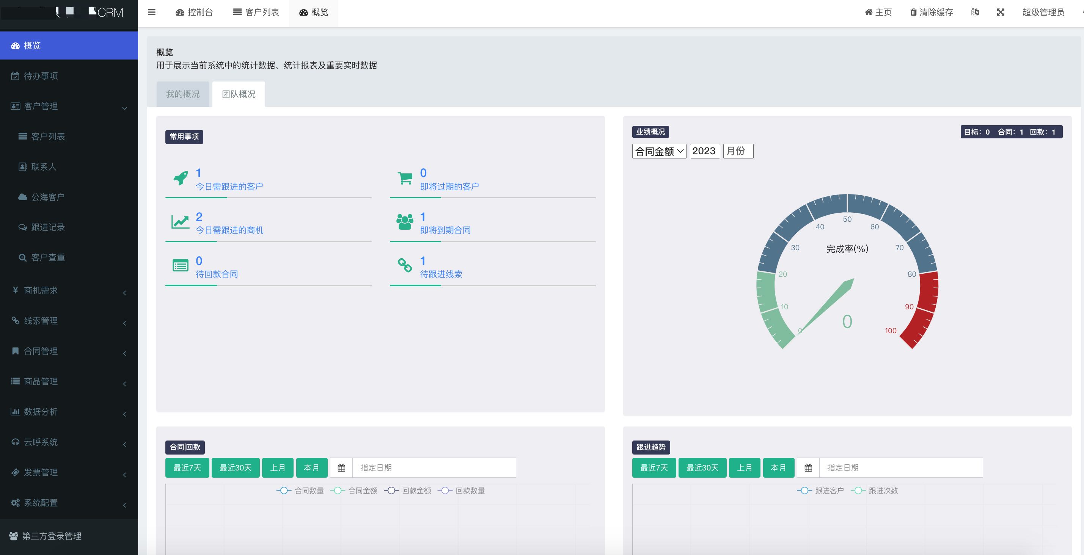This screenshot has width=1084, height=555.
Task: Click the 月份 input field
Action: click(738, 151)
